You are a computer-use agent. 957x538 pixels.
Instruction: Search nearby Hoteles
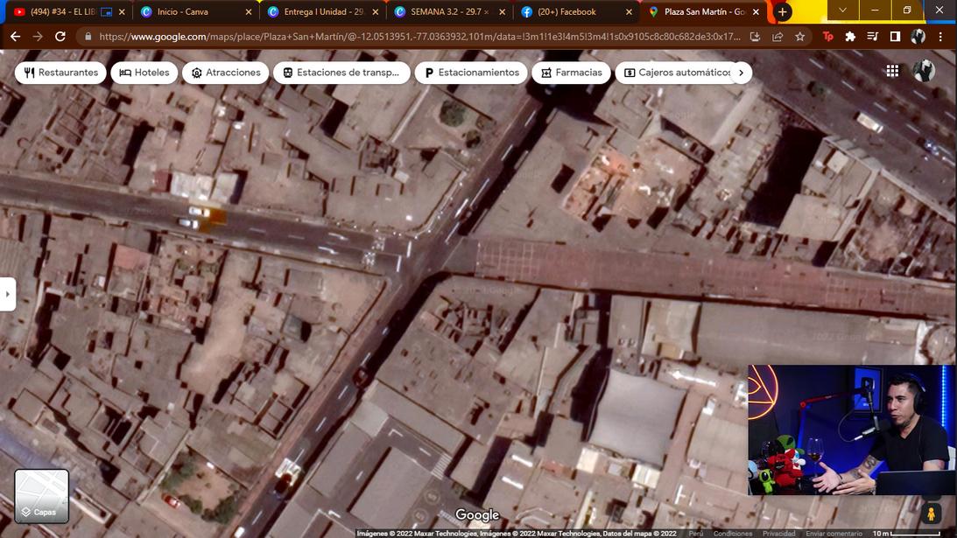tap(144, 73)
